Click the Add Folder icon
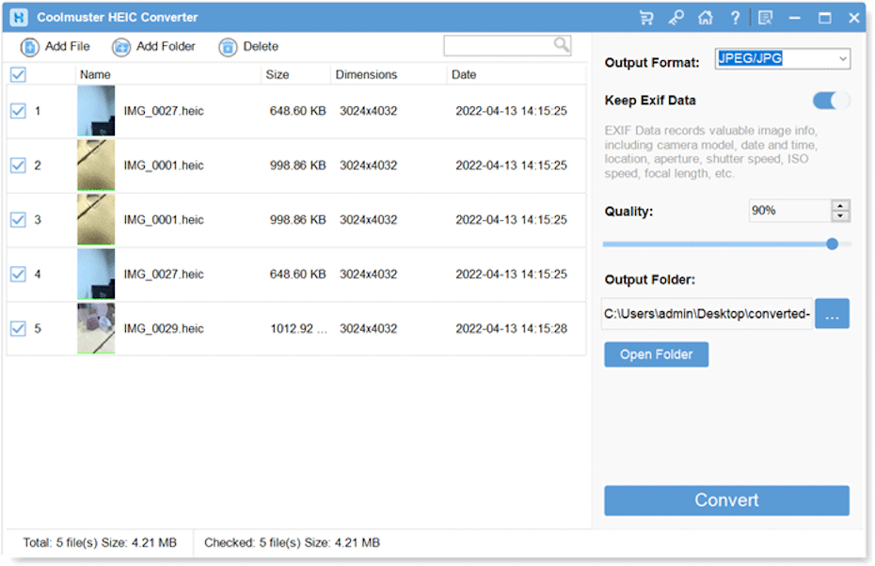 point(121,47)
